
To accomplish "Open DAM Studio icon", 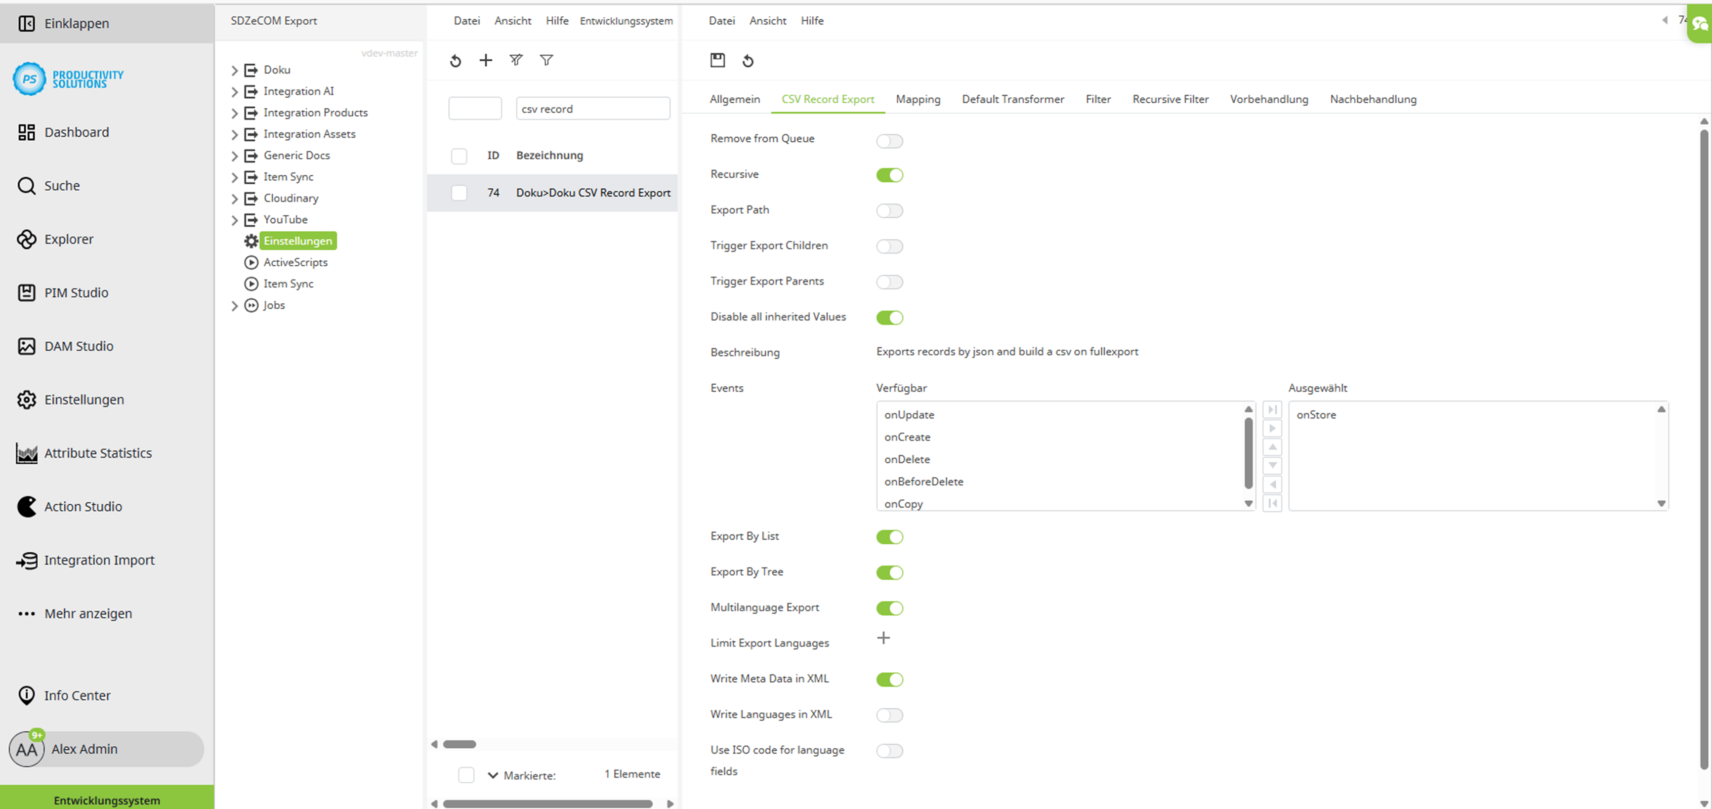I will coord(27,346).
